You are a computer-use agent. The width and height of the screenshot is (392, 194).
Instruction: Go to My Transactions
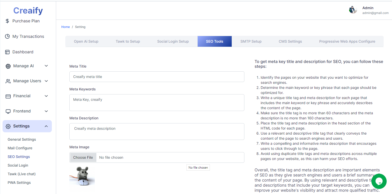(28, 37)
